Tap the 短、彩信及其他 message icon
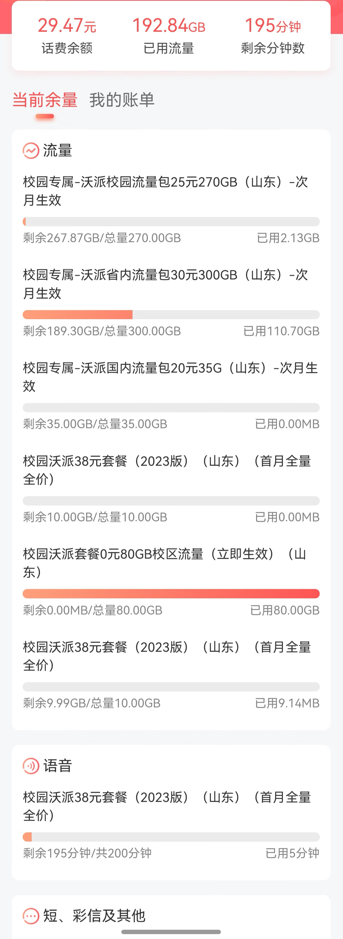This screenshot has width=343, height=939. [x=31, y=916]
